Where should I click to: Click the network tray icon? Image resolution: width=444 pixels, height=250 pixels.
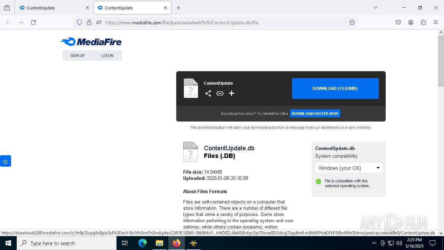391,243
